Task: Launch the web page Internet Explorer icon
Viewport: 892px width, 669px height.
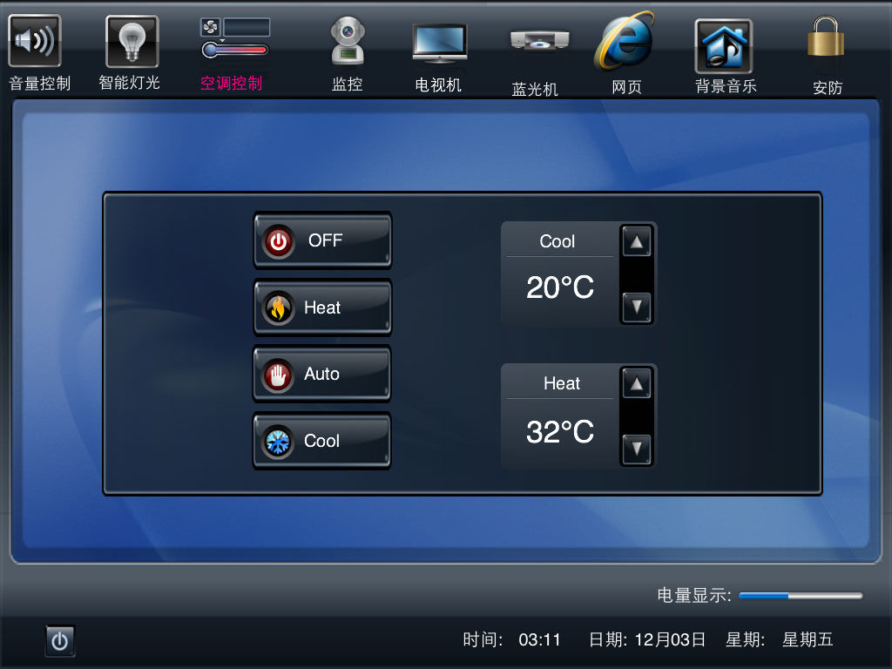Action: [625, 41]
